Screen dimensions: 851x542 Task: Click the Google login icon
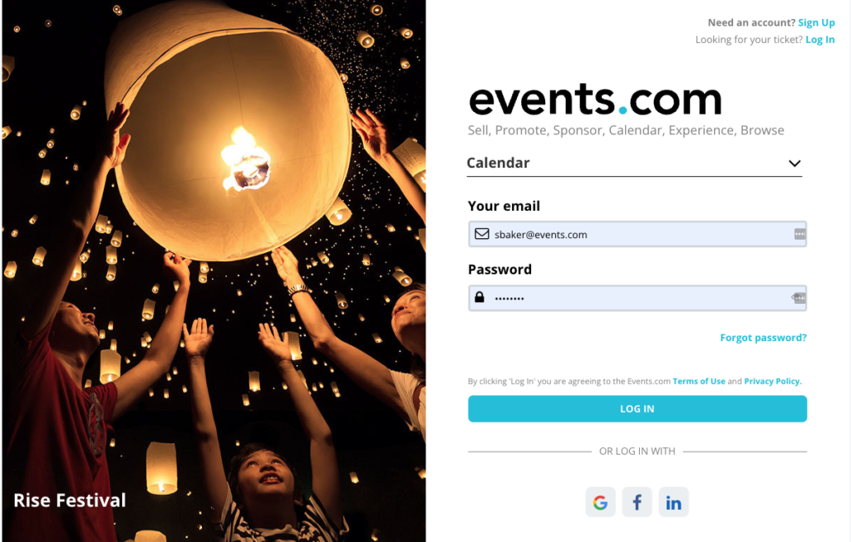pyautogui.click(x=600, y=502)
